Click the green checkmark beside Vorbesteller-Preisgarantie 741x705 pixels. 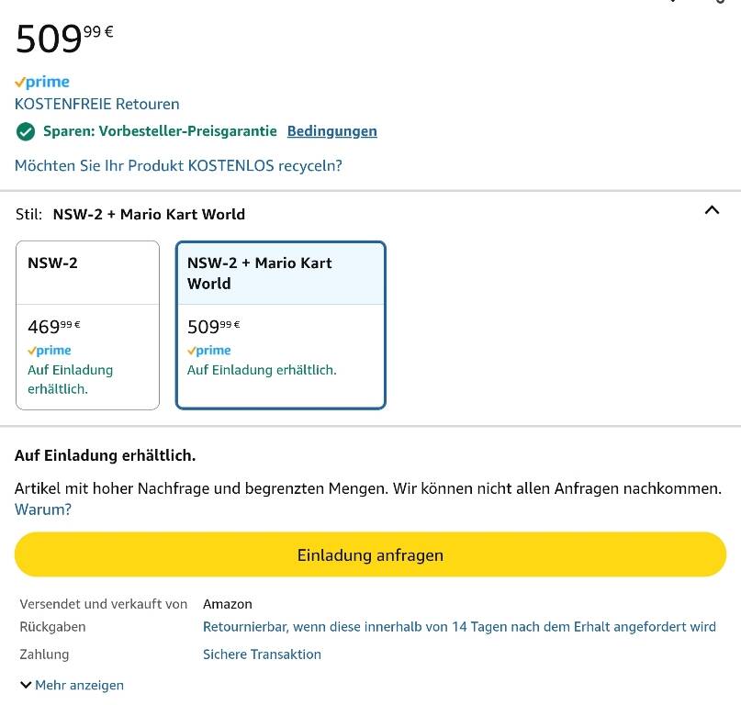(26, 132)
